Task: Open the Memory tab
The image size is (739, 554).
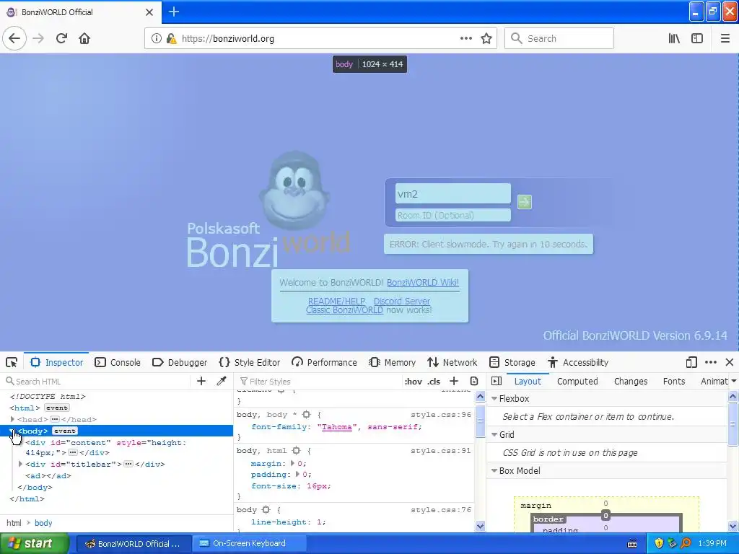Action: (x=393, y=362)
